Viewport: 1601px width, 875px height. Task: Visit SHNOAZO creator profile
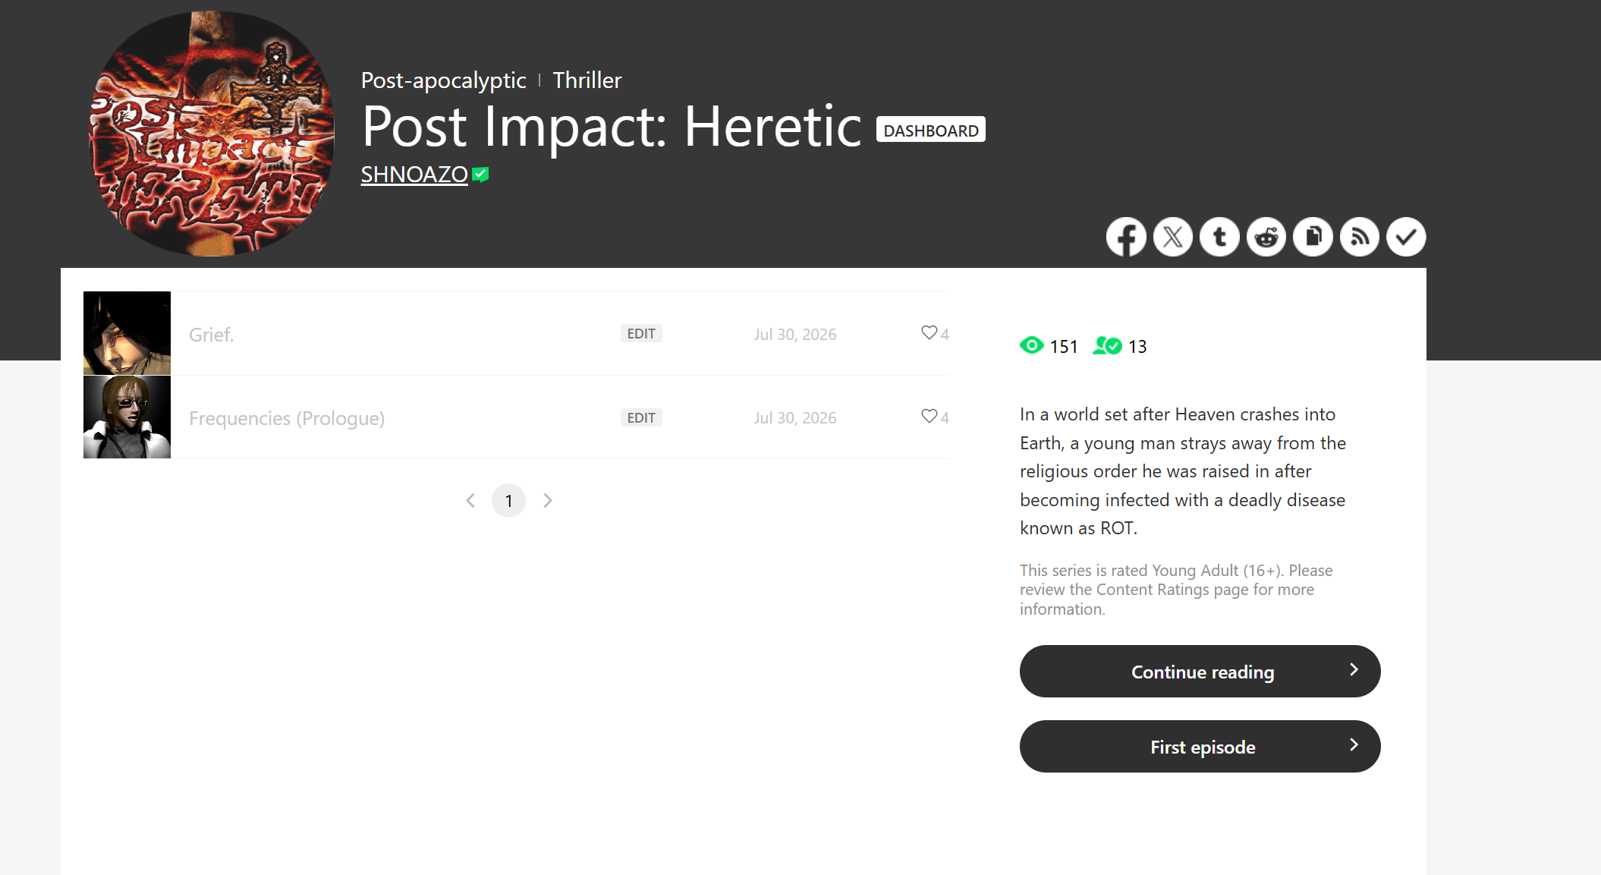tap(414, 175)
